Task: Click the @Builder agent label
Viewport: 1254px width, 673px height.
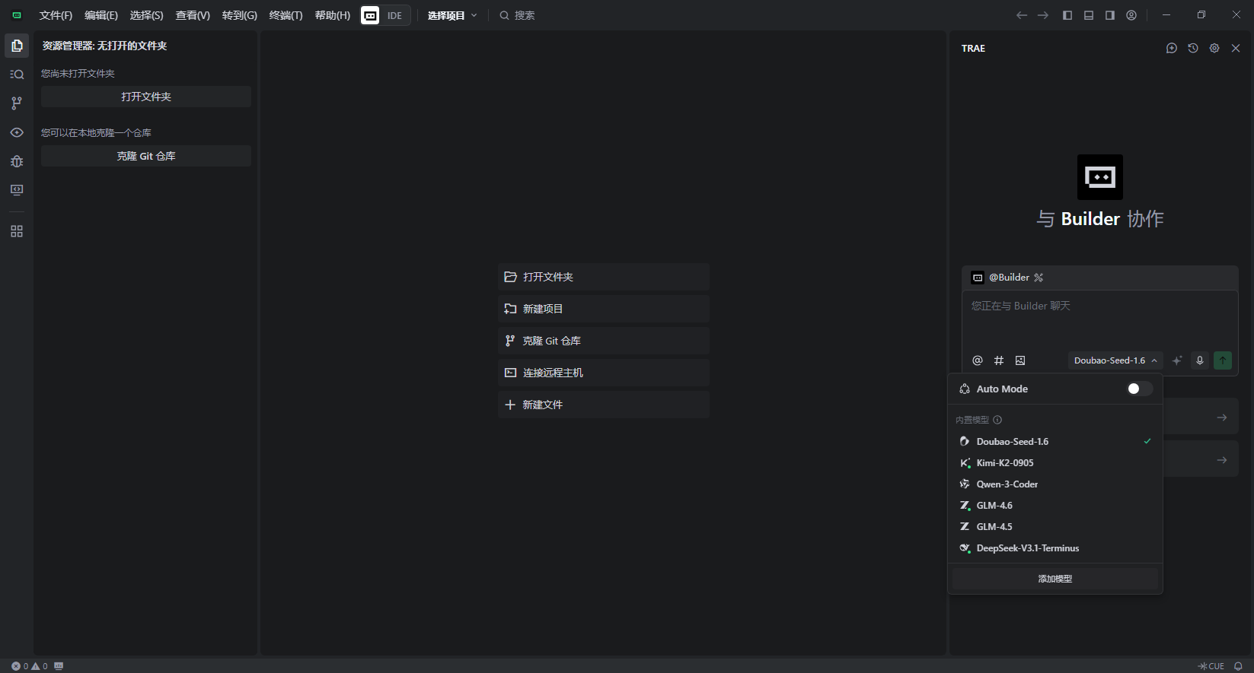Action: click(x=1009, y=278)
